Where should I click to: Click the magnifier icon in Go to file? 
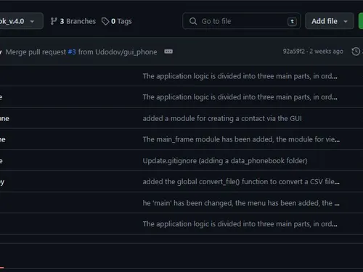(x=193, y=21)
